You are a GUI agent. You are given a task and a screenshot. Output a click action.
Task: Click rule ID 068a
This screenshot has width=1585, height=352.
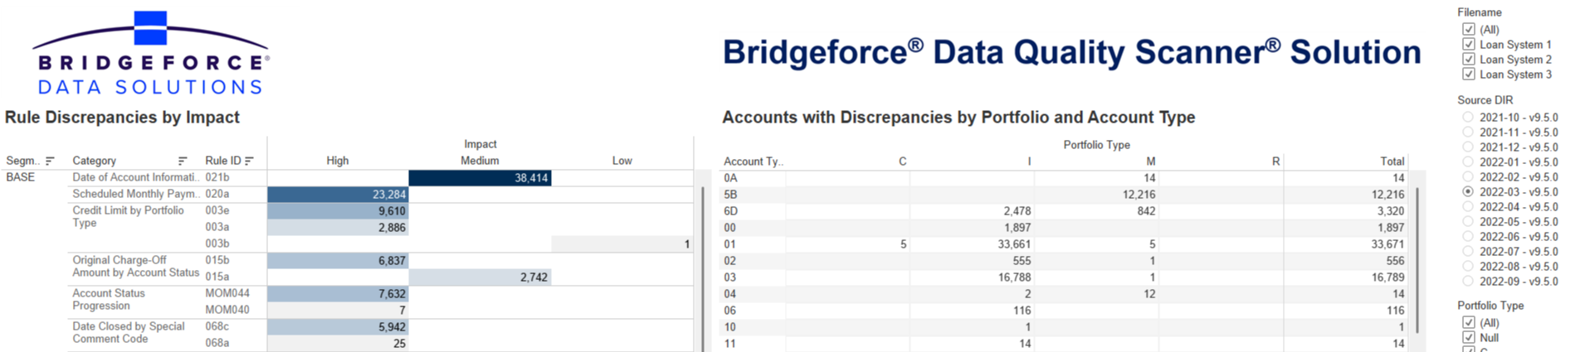[x=217, y=343]
